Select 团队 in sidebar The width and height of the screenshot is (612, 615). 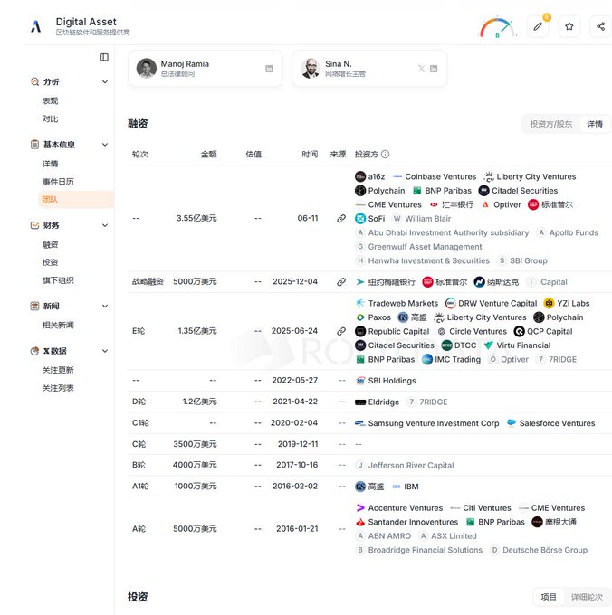tap(76, 200)
